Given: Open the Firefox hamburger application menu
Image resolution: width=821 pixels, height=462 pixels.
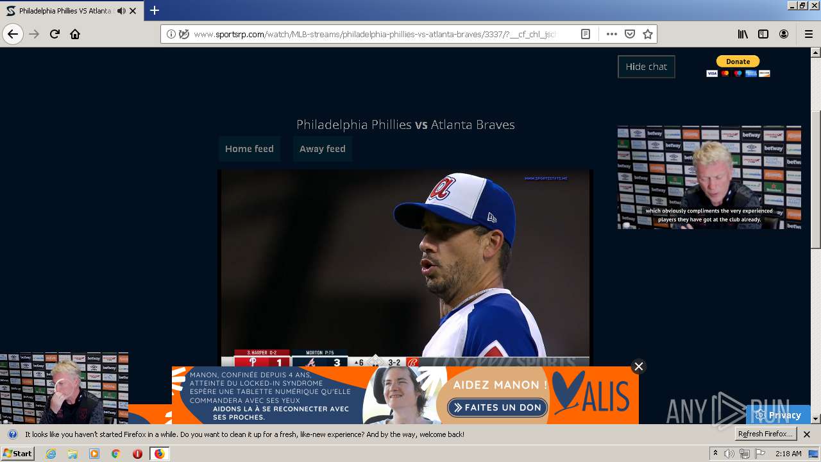Looking at the screenshot, I should (x=808, y=34).
